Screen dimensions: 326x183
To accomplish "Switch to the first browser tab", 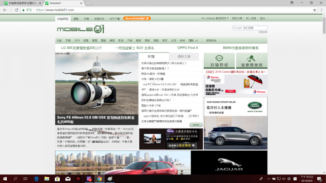I will pos(23,3).
